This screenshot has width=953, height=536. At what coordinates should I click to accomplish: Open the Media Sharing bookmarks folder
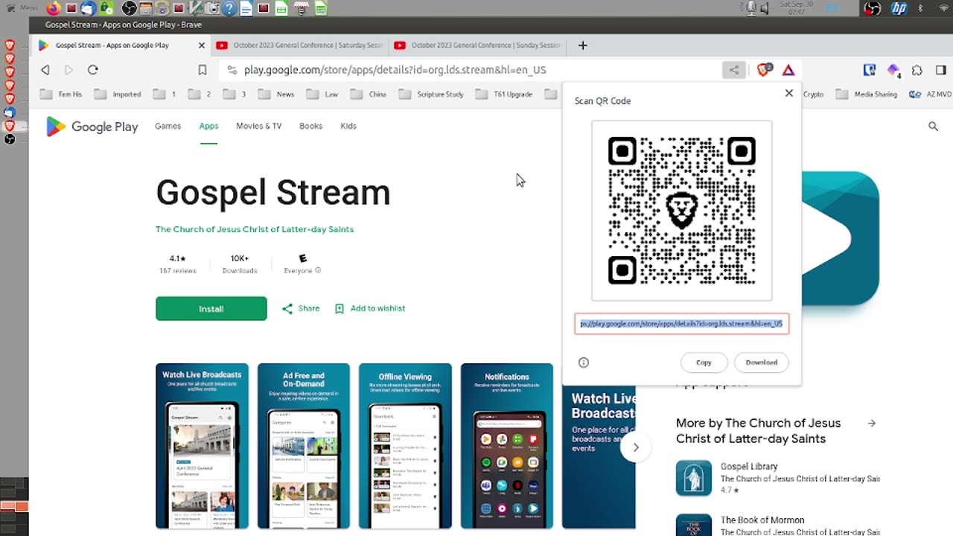(867, 95)
